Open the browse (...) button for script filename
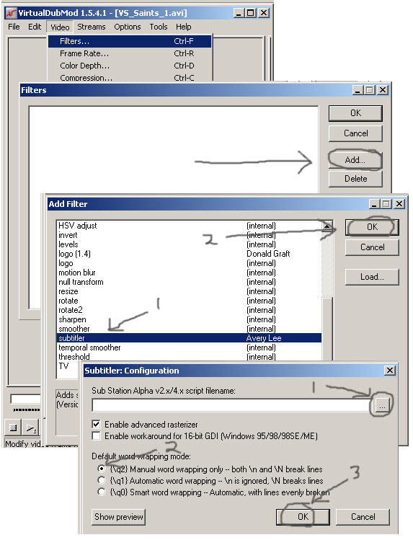 point(382,405)
